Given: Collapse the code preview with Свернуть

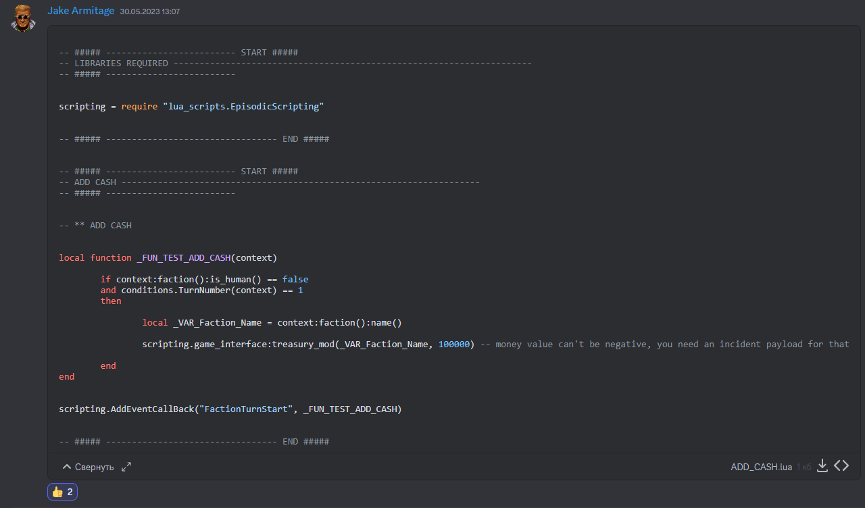Looking at the screenshot, I should [88, 467].
